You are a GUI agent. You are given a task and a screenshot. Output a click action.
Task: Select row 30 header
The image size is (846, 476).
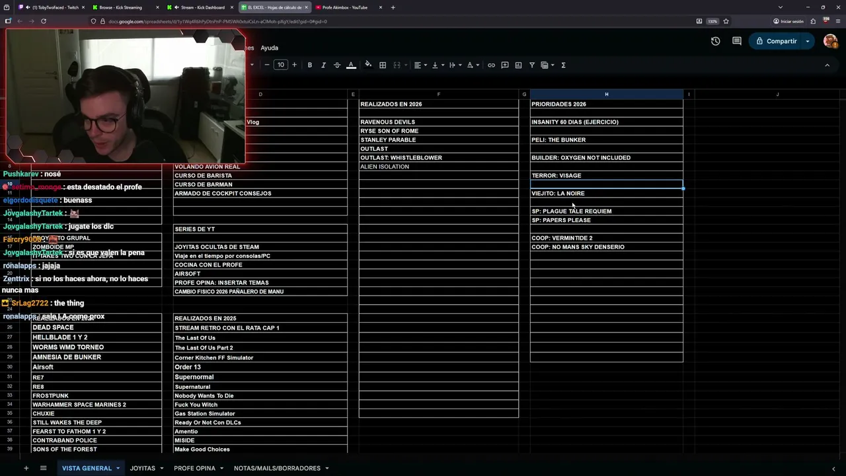(x=10, y=367)
